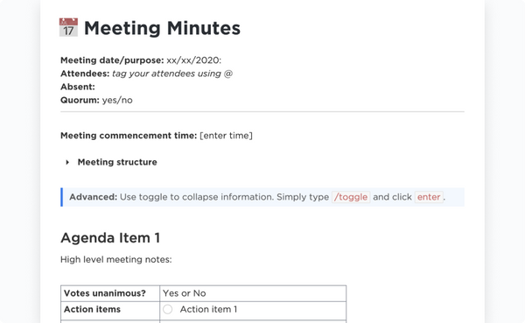Screen dimensions: 525x323
Task: Click the 'enter' inline code
Action: (x=429, y=197)
